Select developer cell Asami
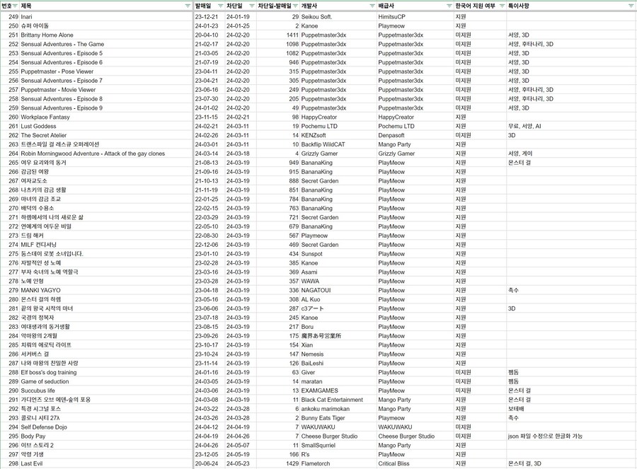The height and width of the screenshot is (469, 637). pos(338,272)
